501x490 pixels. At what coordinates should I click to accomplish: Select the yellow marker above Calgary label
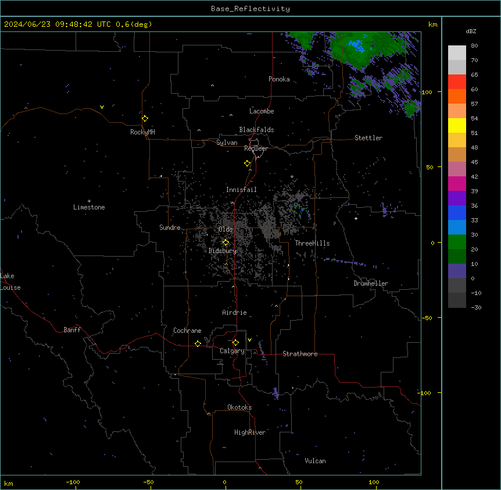tap(235, 343)
